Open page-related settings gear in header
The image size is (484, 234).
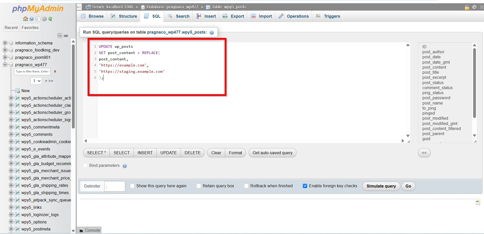coord(474,7)
